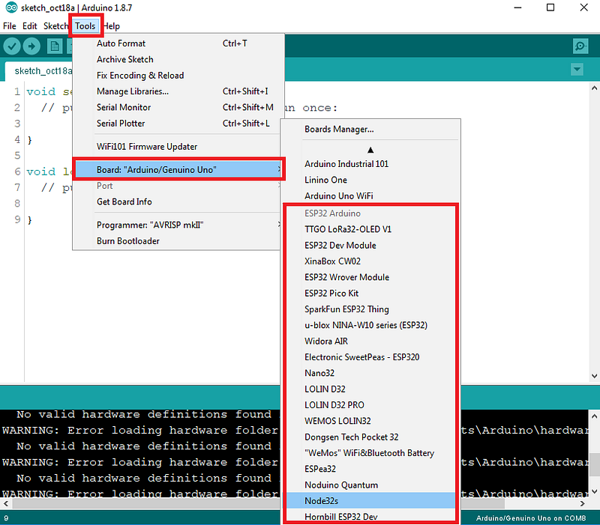
Task: Select the sketch_oct18a tab
Action: [43, 71]
